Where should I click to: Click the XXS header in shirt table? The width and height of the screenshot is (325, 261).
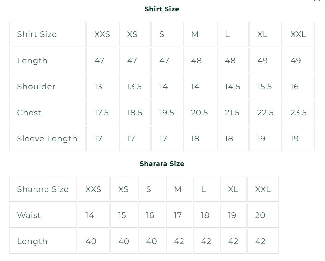point(102,34)
